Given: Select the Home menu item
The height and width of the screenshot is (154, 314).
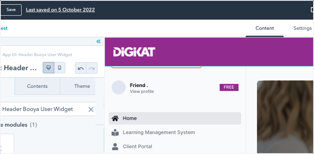Looking at the screenshot, I should (175, 118).
